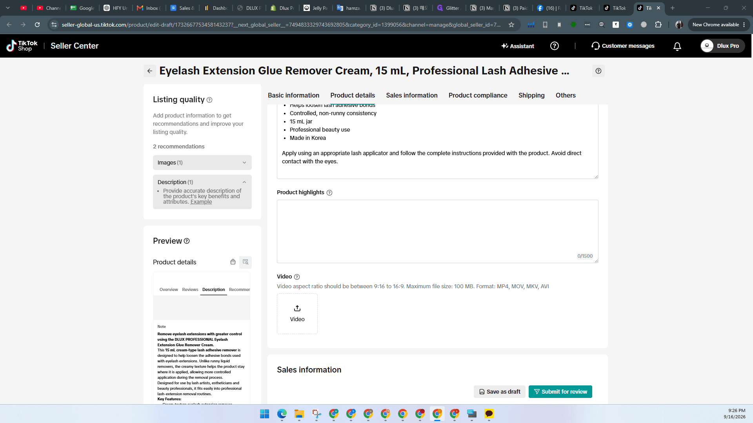Click the Video upload box
753x423 pixels.
pos(297,314)
